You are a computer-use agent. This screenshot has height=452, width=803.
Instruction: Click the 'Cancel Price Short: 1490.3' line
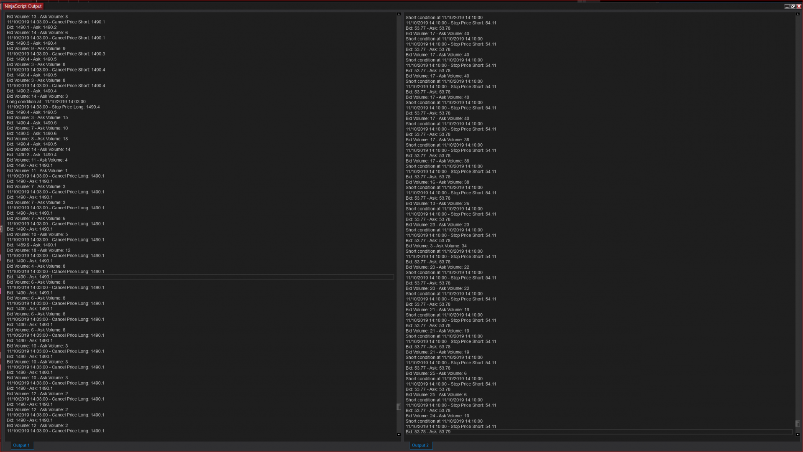[x=56, y=54]
